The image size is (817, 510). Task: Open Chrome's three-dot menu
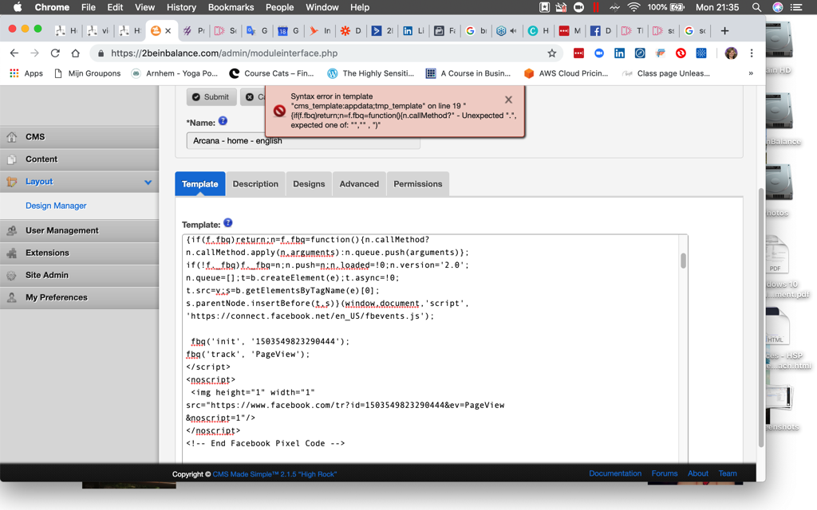tap(752, 53)
